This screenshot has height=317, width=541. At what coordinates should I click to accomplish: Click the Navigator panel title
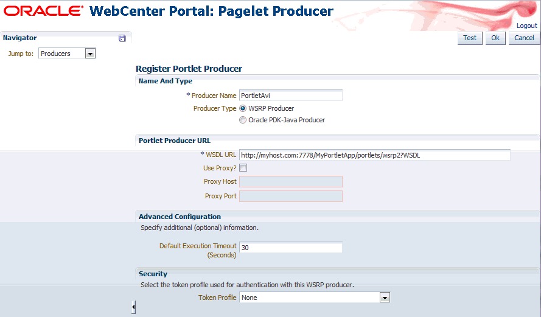pos(19,38)
